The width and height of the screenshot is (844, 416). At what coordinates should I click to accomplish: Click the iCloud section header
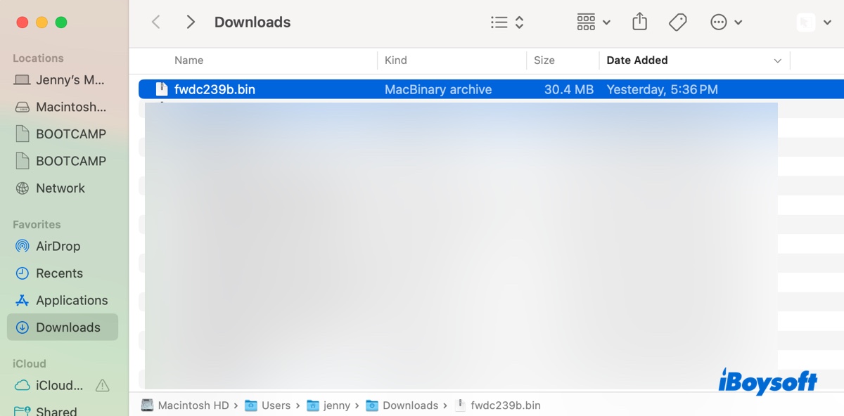[30, 364]
